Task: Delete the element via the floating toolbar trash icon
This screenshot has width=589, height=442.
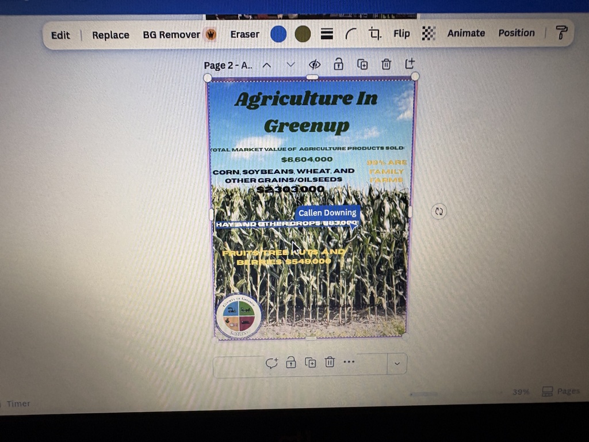Action: coord(330,362)
